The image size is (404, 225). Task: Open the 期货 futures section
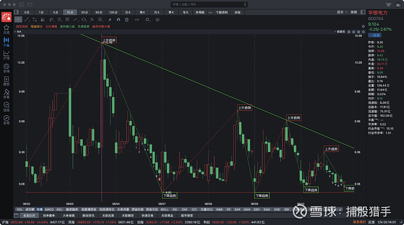pyautogui.click(x=7, y=81)
